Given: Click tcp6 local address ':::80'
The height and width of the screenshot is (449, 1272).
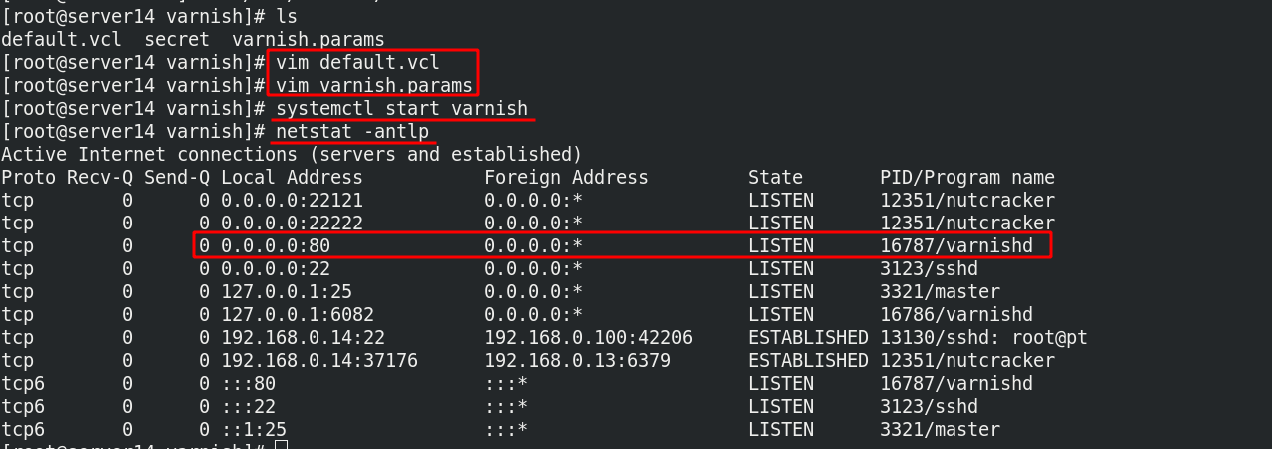Looking at the screenshot, I should pos(248,384).
